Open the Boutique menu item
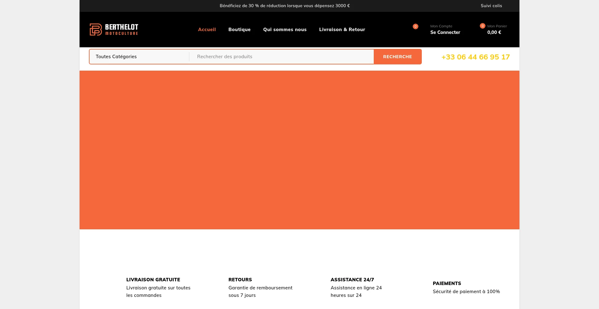Viewport: 599px width, 309px height. tap(239, 30)
